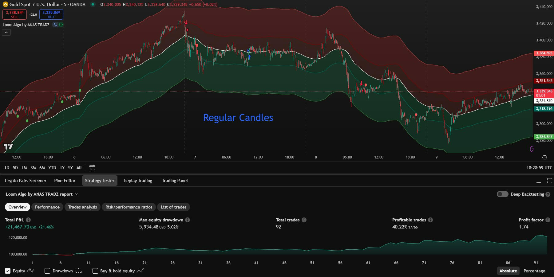
Task: Expand the Loom Algo report dropdown
Action: click(77, 194)
